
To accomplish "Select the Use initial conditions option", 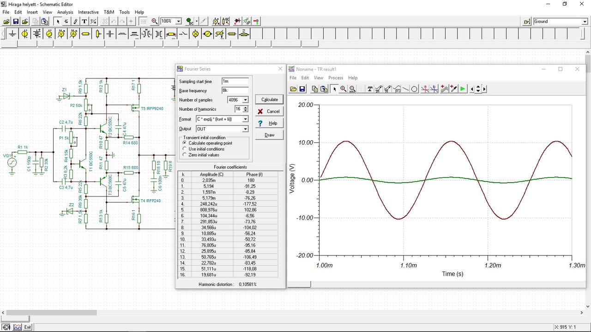I will pos(185,149).
